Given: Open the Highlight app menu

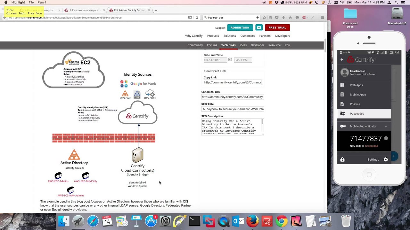Looking at the screenshot, I should pos(18,2).
